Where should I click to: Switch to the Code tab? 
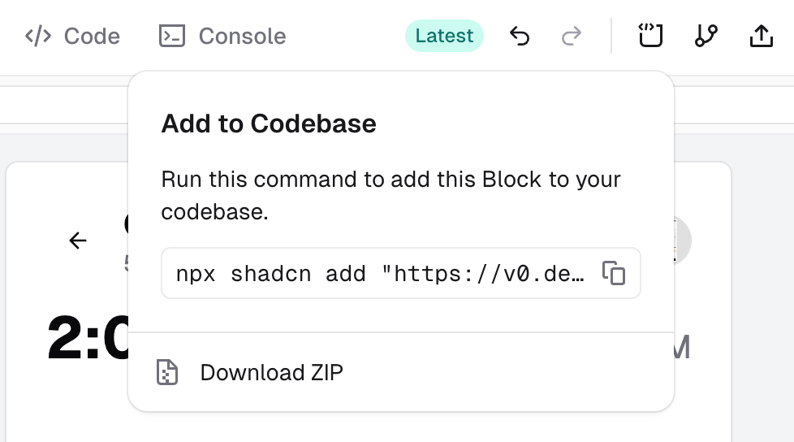point(72,37)
